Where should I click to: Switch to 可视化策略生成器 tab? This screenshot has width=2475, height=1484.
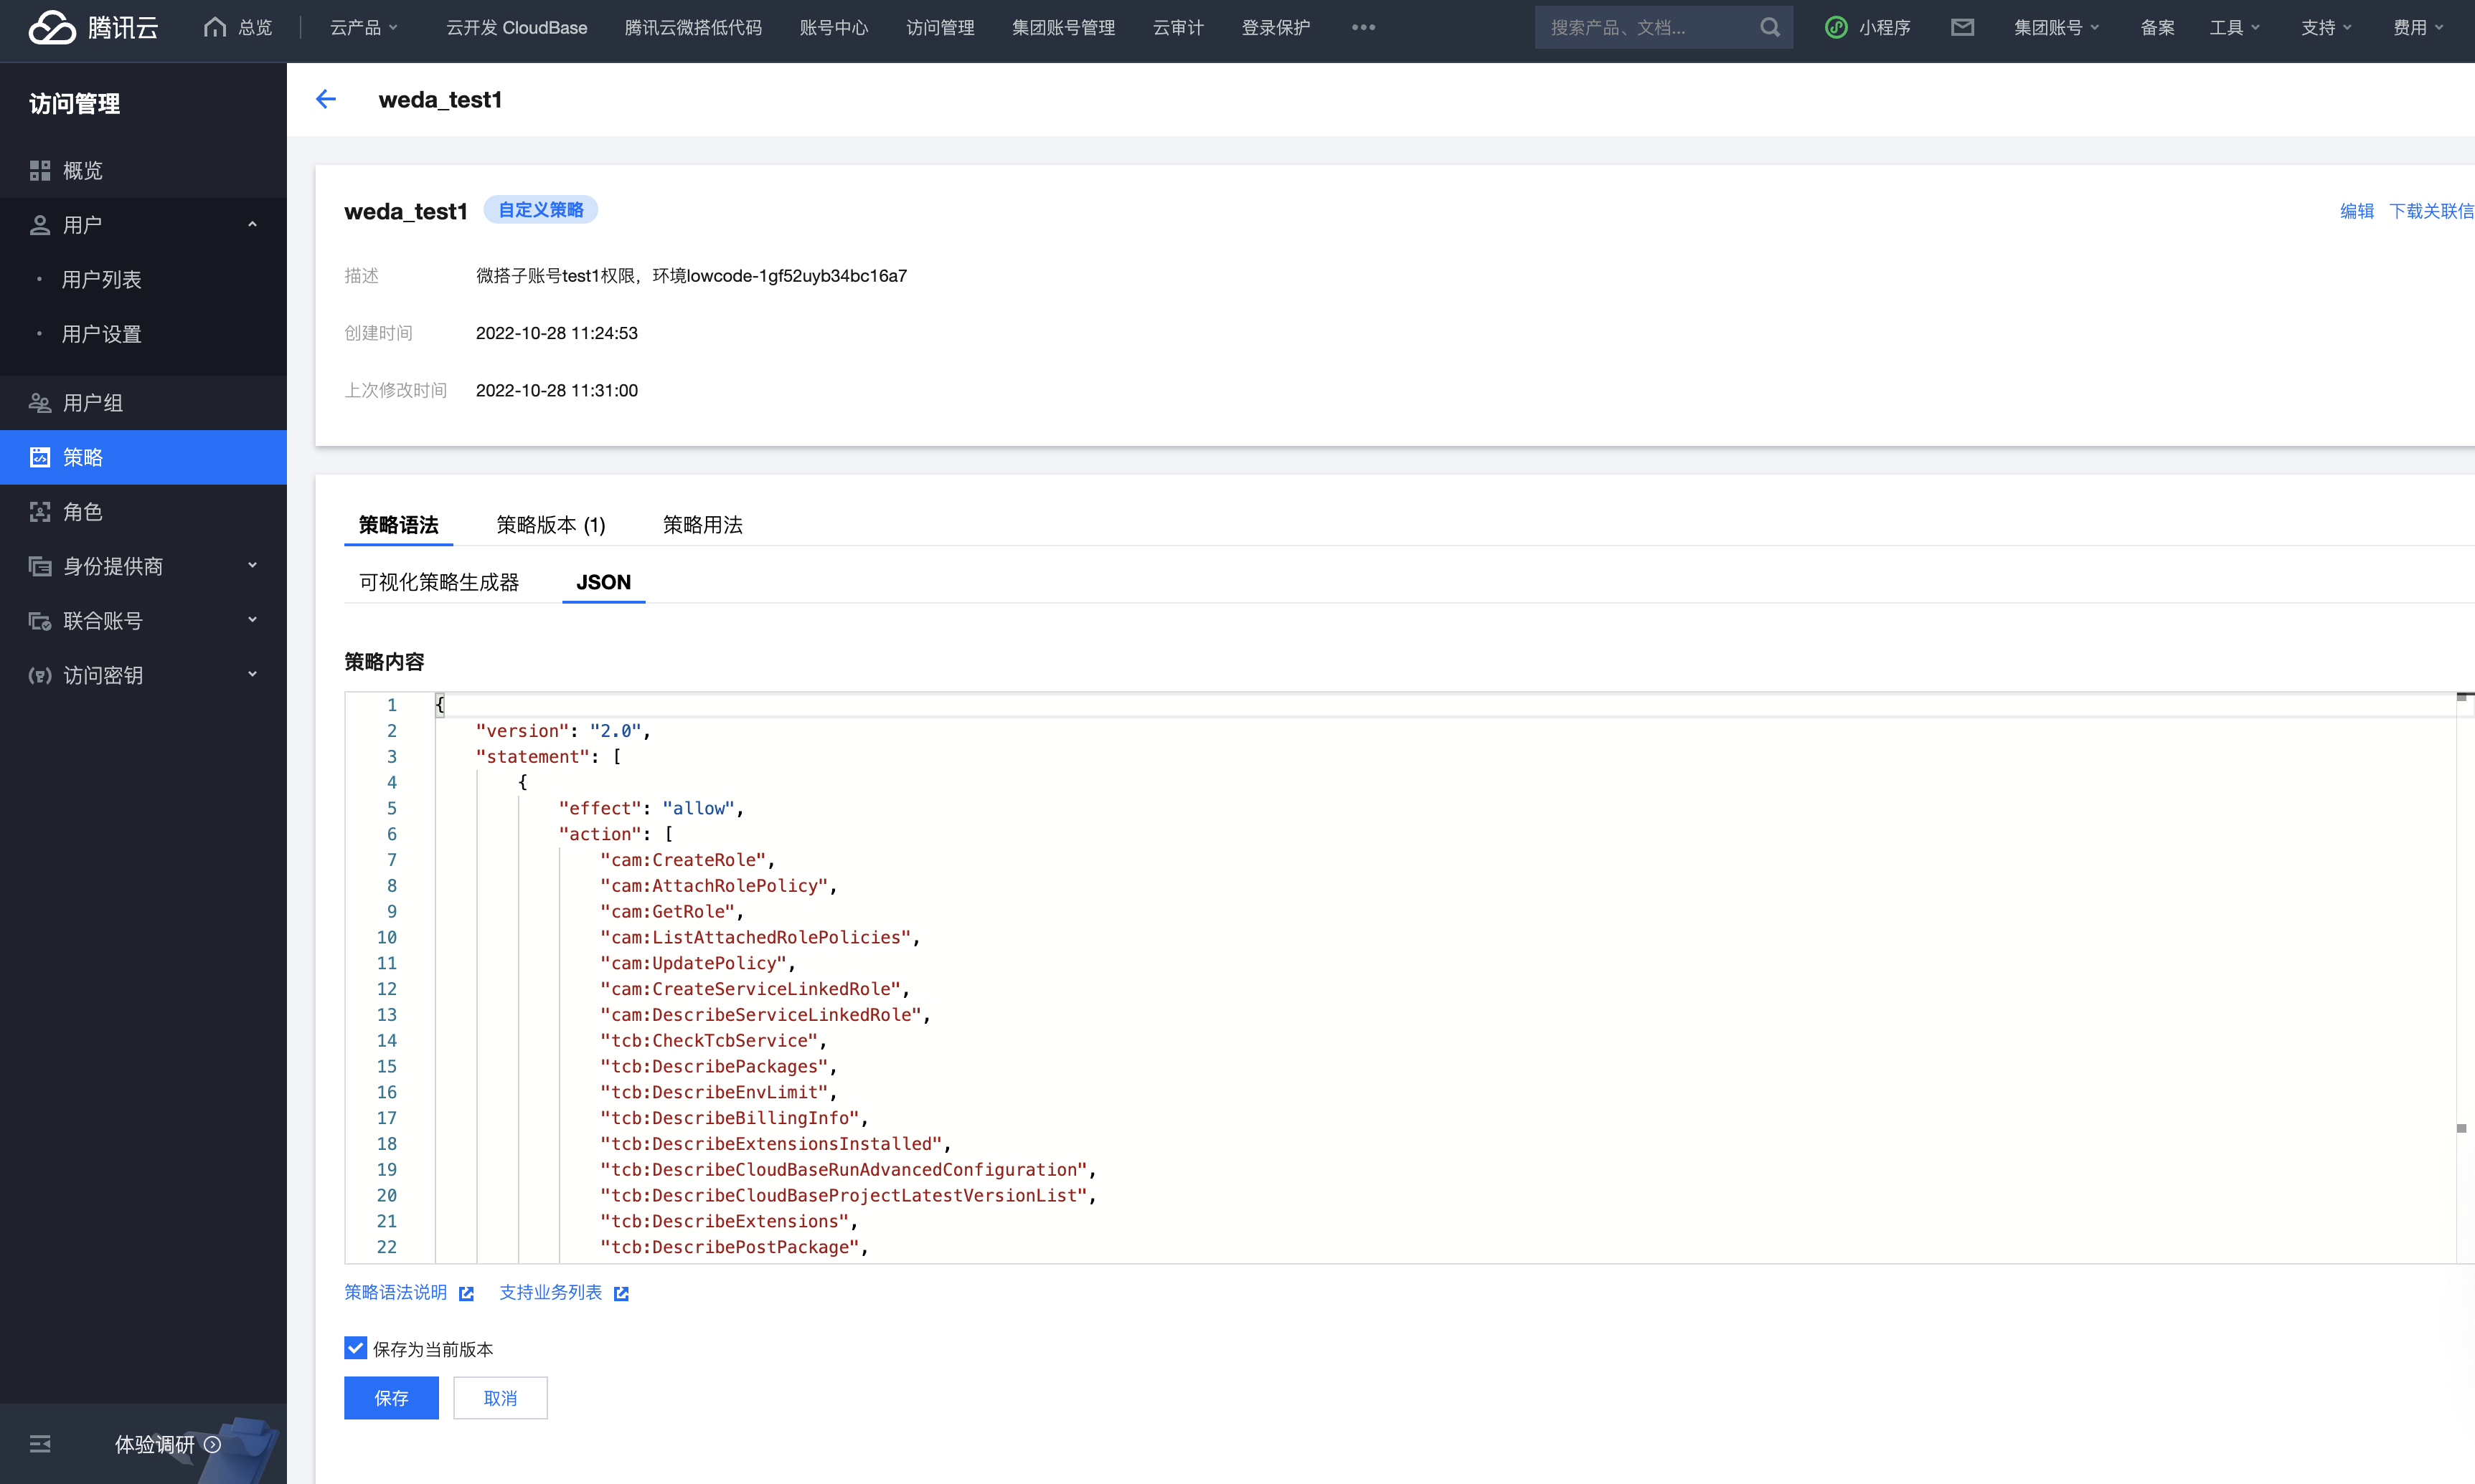[x=439, y=582]
